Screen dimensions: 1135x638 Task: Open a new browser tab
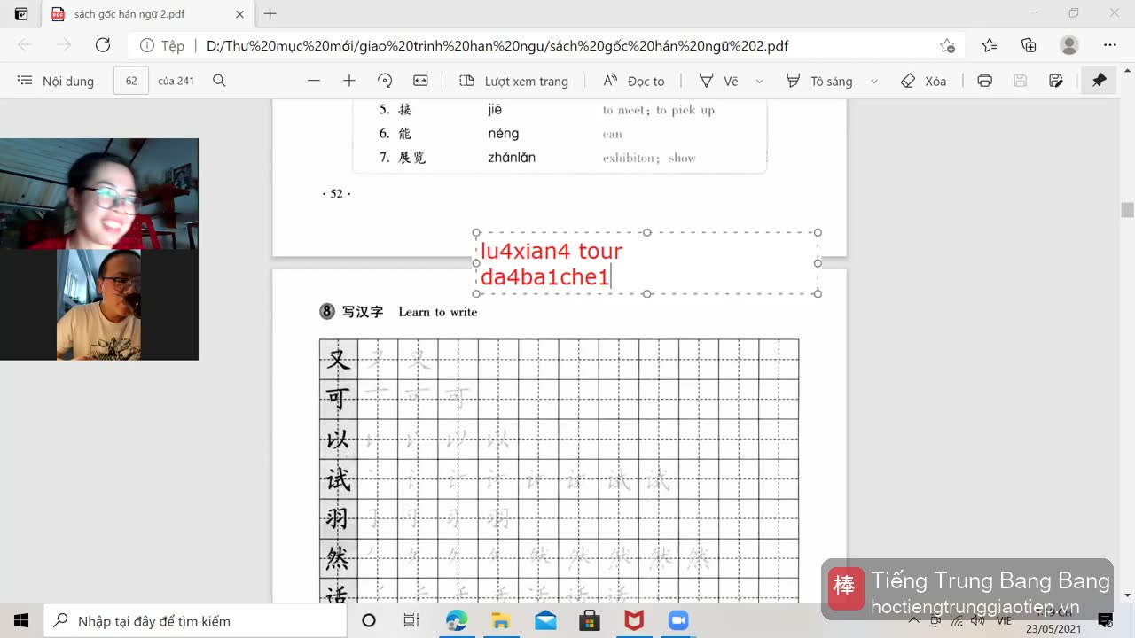click(x=270, y=13)
